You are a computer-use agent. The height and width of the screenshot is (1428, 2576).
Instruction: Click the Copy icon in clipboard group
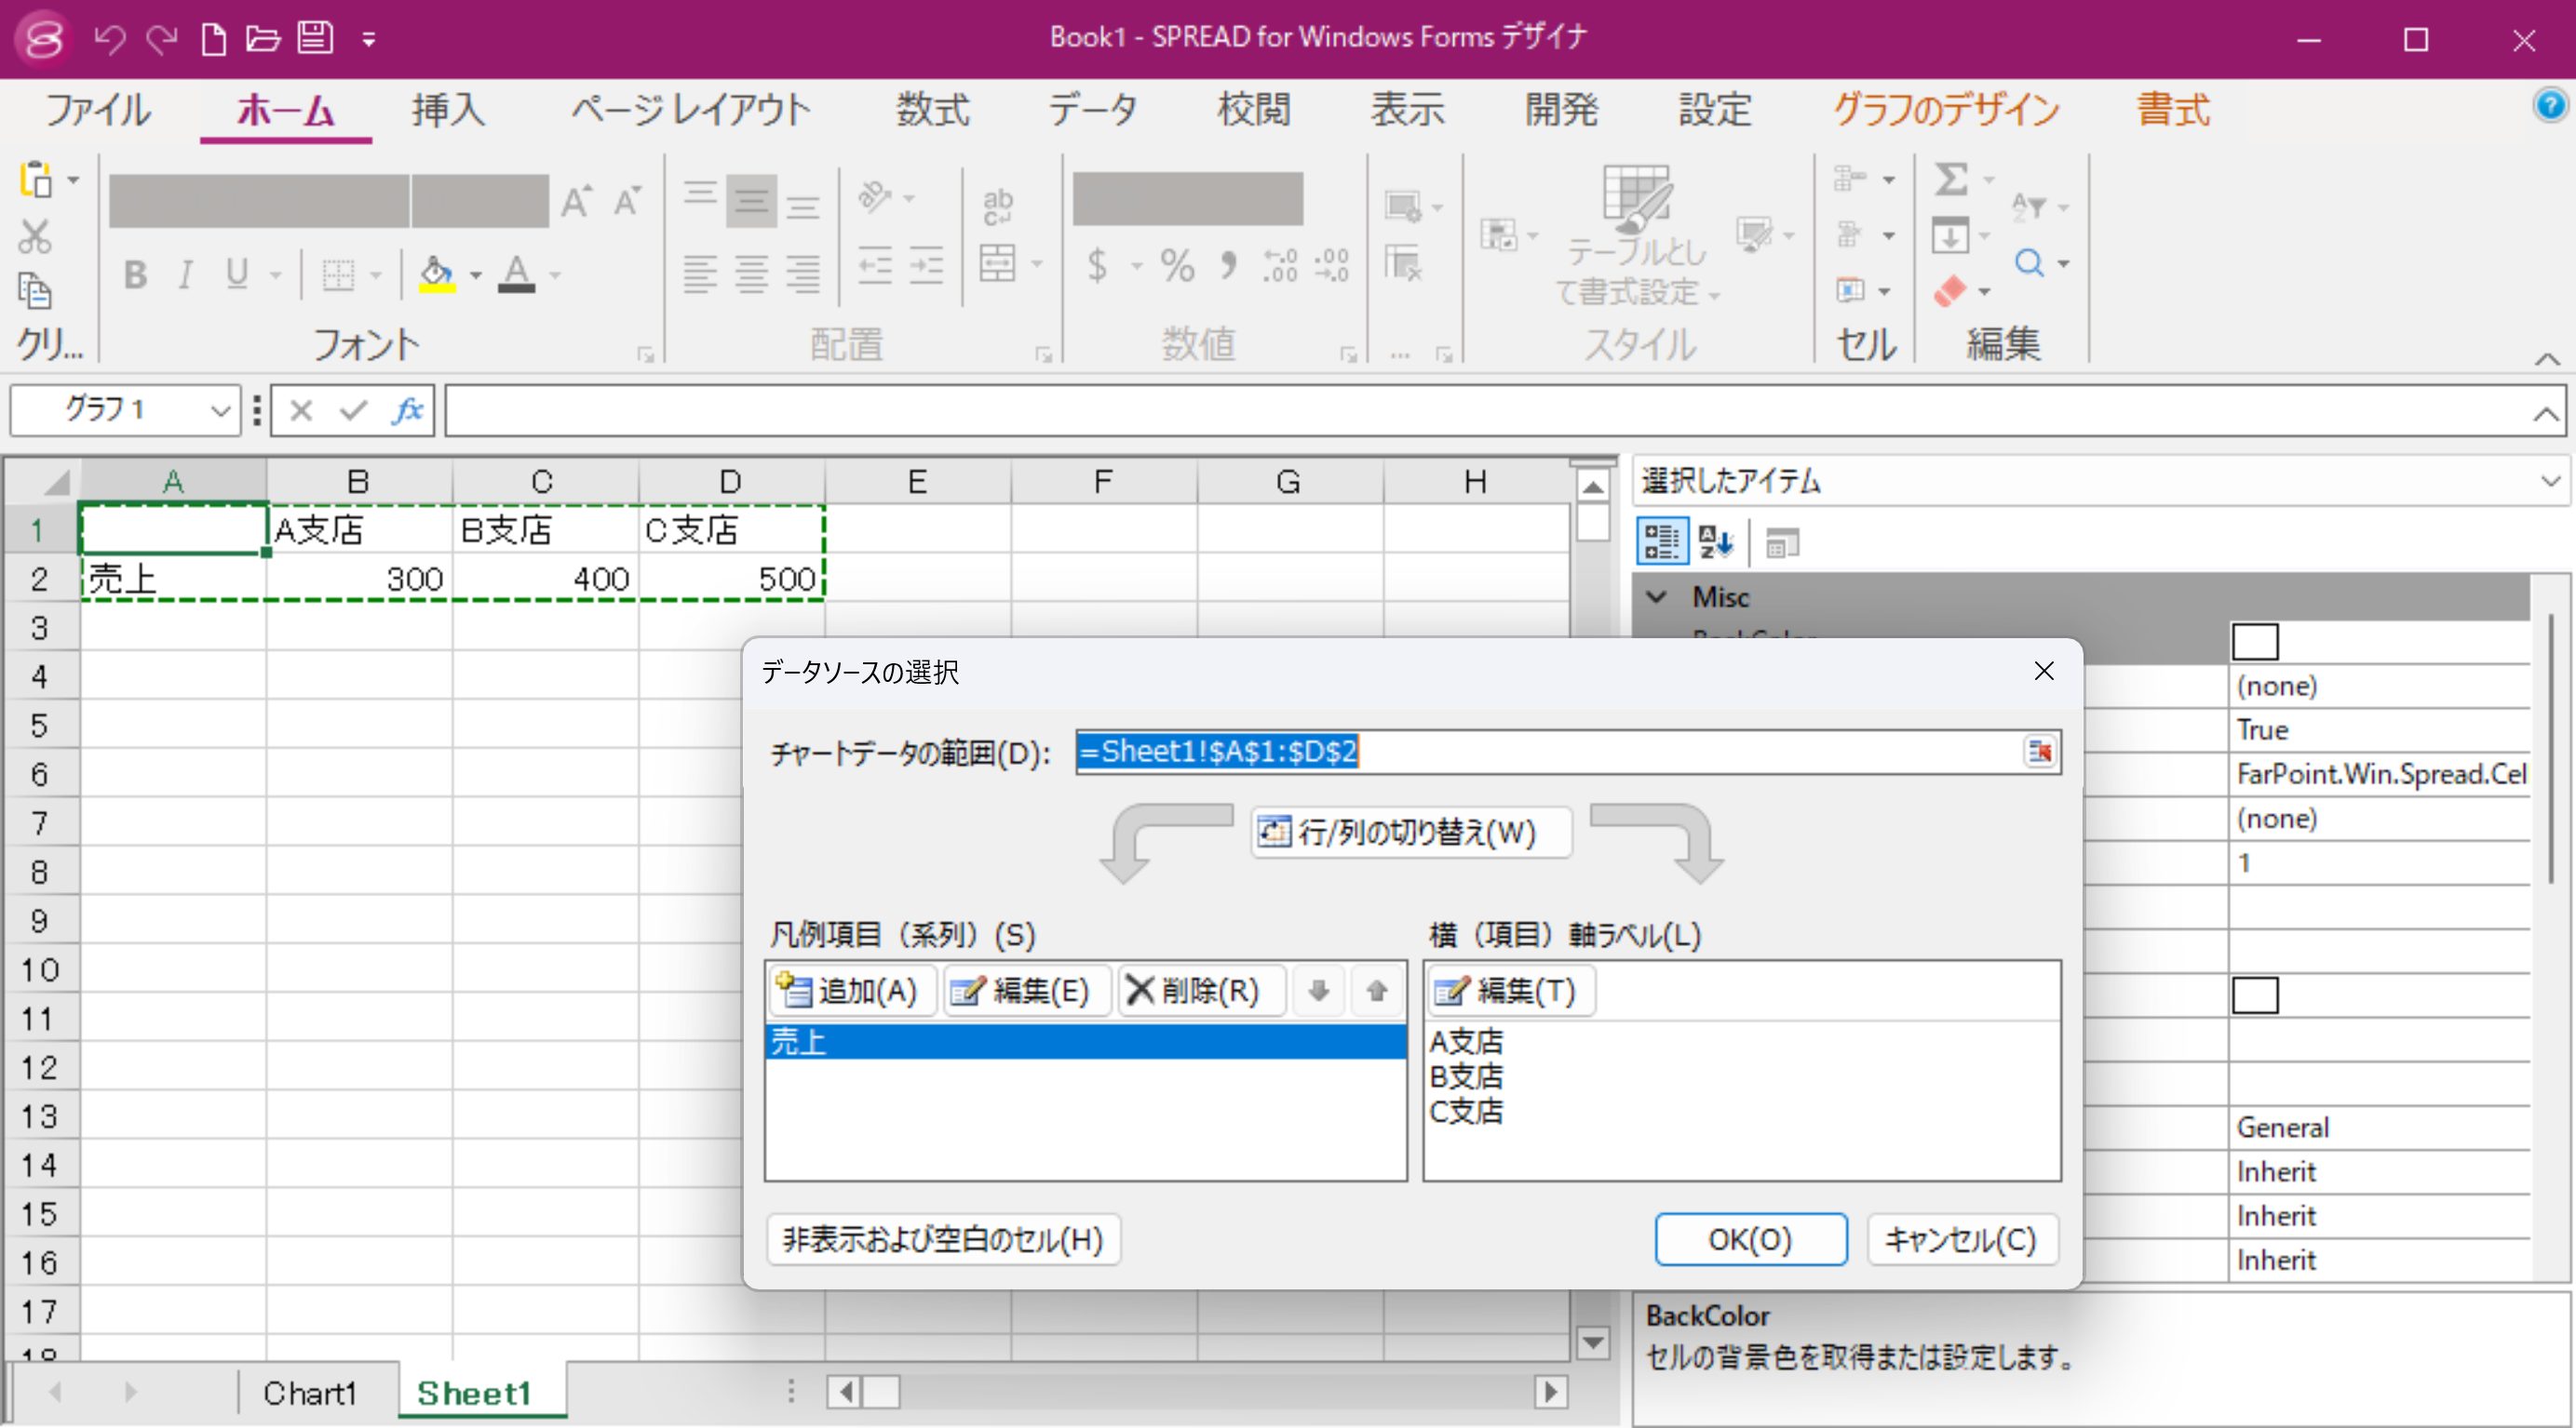coord(35,291)
